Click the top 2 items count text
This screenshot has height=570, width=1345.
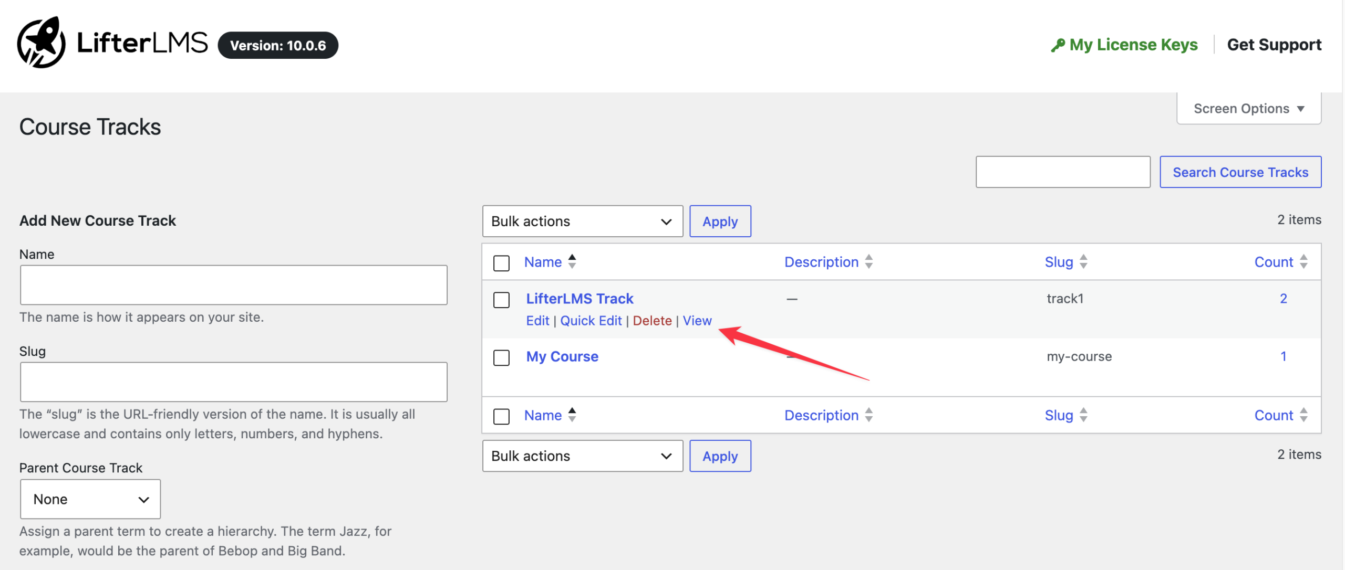coord(1299,220)
